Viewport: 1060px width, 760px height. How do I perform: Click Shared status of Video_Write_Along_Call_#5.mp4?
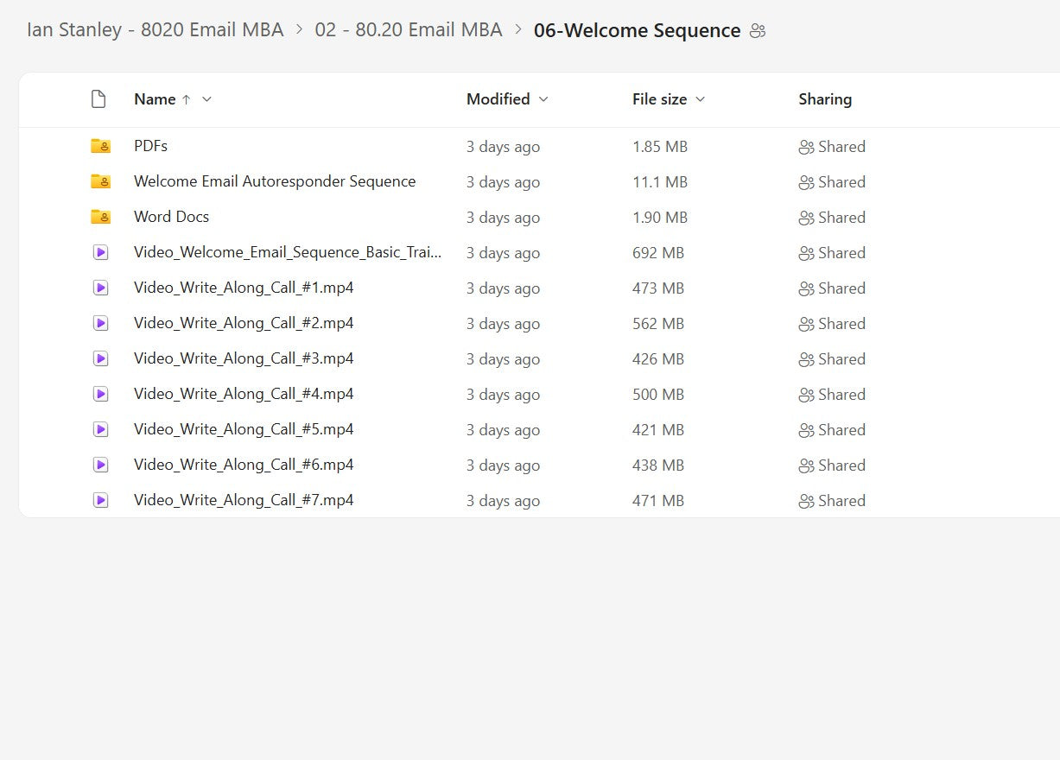[x=832, y=430]
